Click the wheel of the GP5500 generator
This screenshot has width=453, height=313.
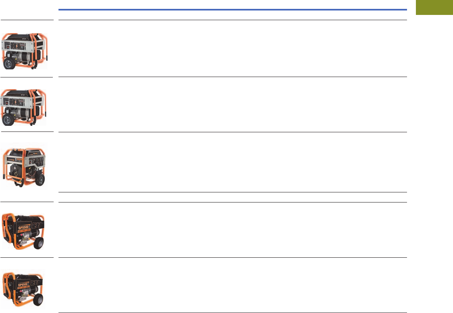pos(38,243)
